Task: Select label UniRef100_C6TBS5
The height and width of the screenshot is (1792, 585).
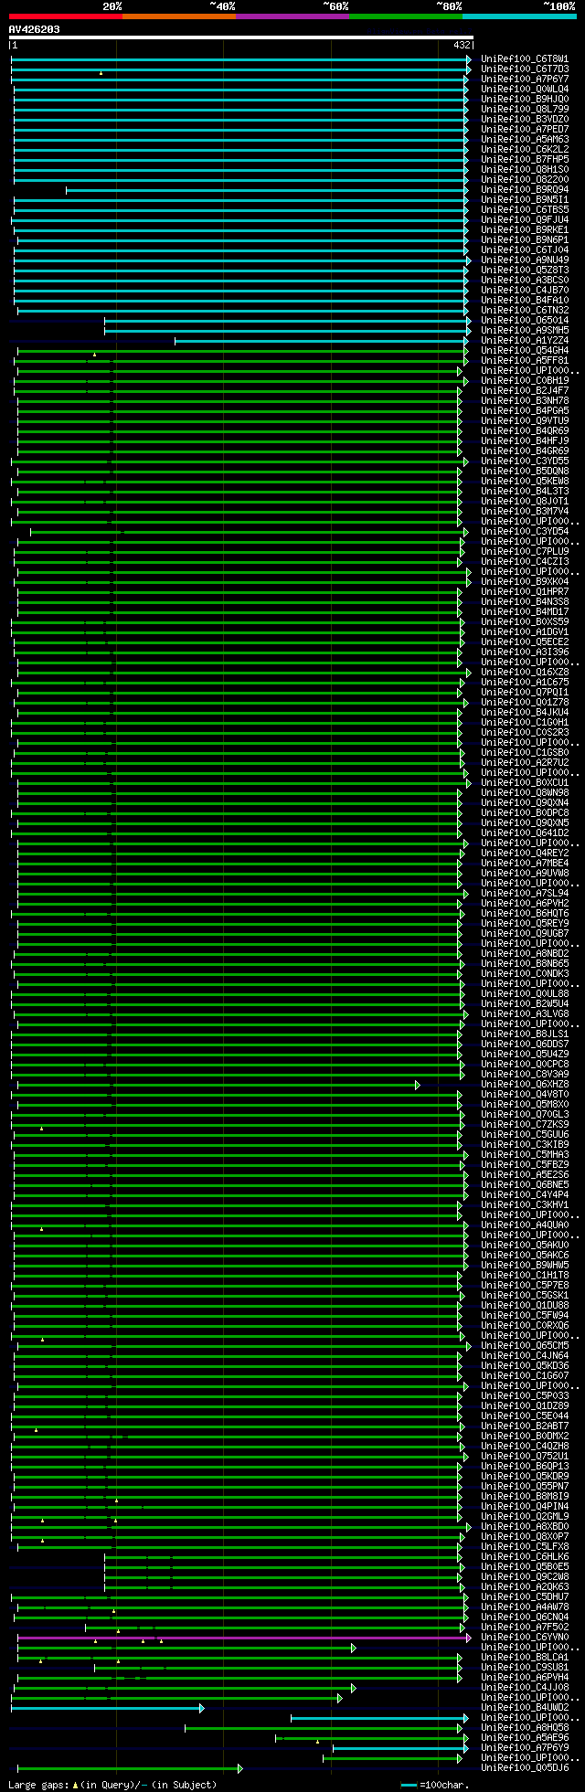Action: 525,210
